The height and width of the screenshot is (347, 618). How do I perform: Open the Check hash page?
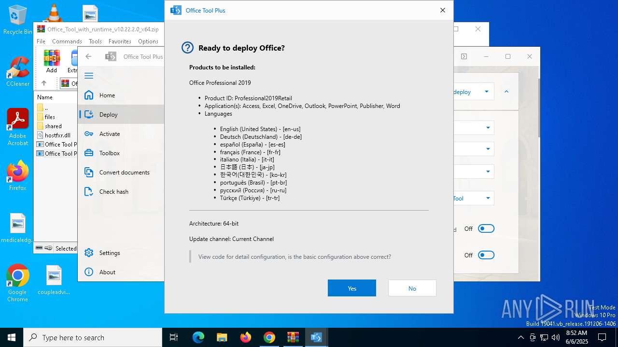point(121,192)
